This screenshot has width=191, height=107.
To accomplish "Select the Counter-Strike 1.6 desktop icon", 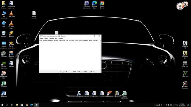I will (185, 45).
